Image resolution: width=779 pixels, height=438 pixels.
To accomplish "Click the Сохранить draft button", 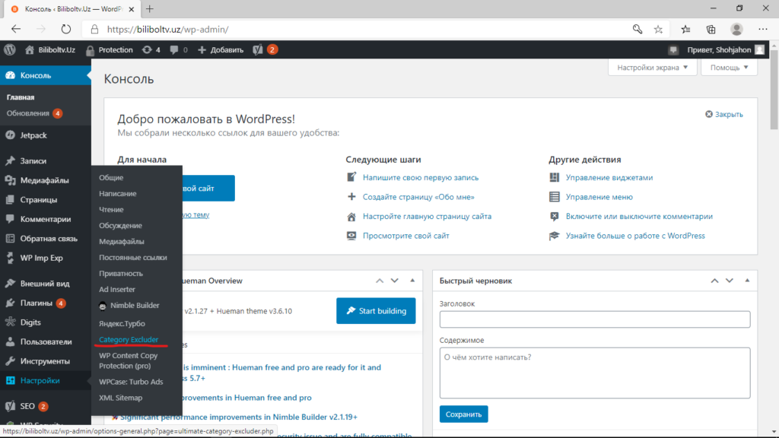I will click(463, 414).
